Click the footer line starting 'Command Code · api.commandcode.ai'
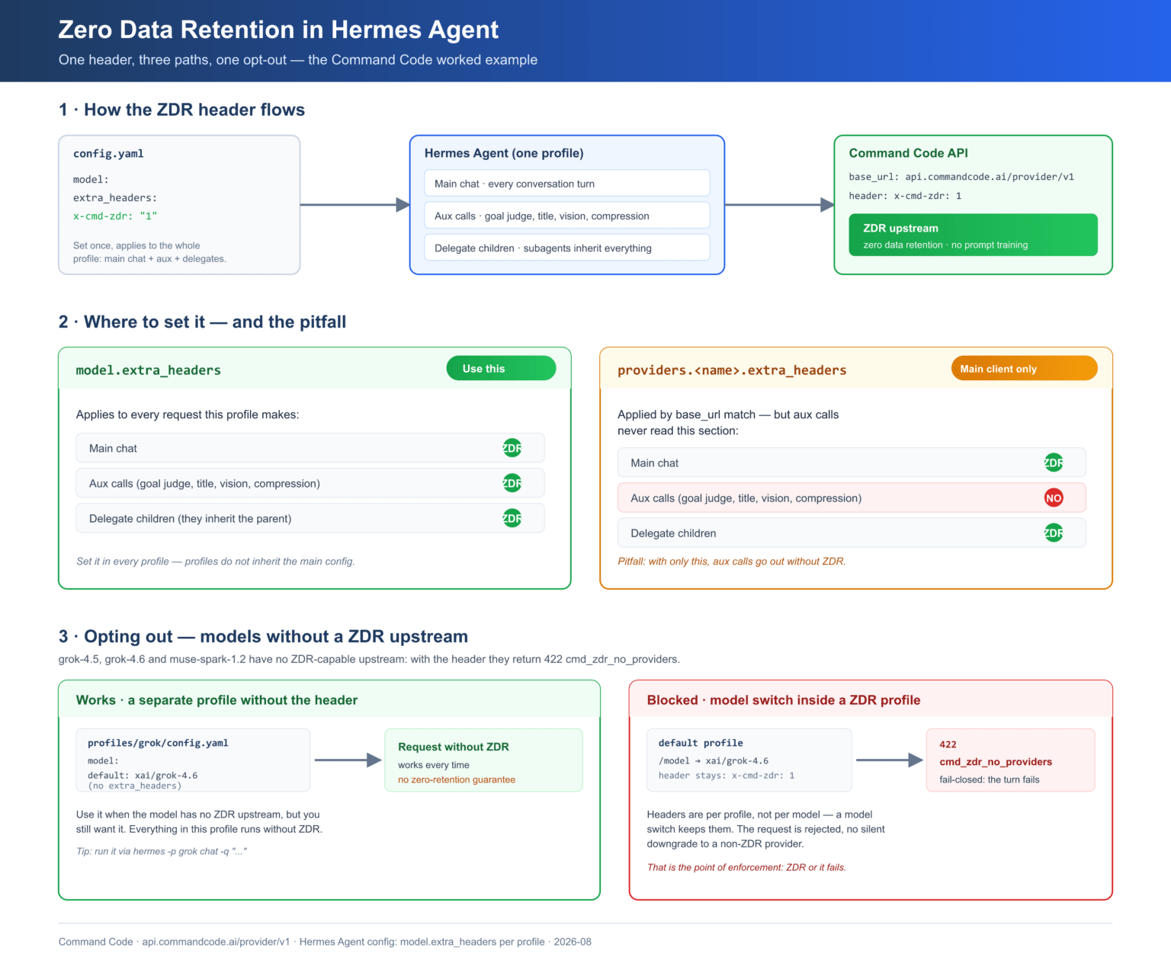The image size is (1171, 973). click(325, 942)
